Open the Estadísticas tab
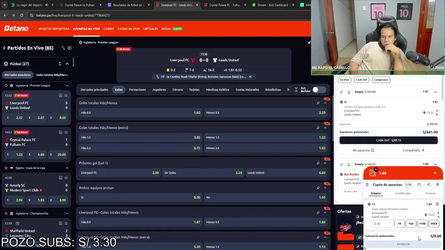This screenshot has height=250, width=445. [x=273, y=90]
